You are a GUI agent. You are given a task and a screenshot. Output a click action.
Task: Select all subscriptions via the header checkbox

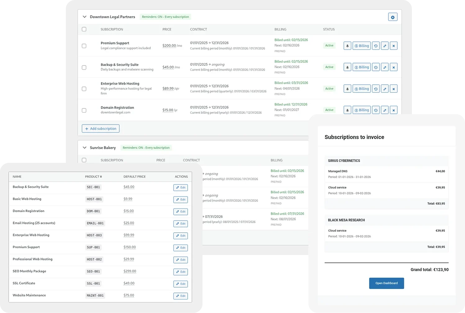(84, 29)
